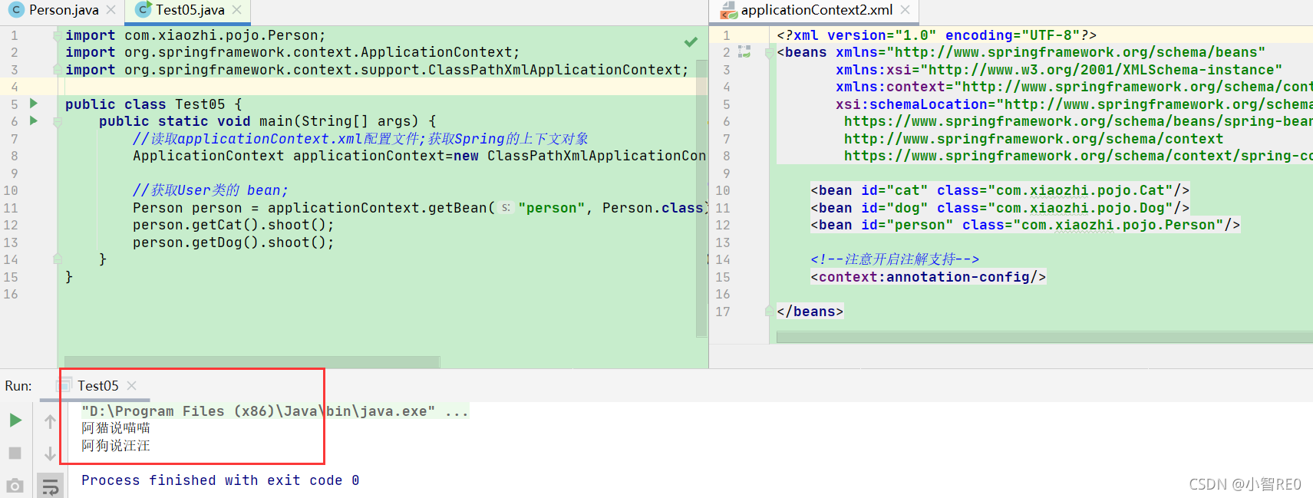Click person.getDog().shoot() on line 13

pos(233,242)
